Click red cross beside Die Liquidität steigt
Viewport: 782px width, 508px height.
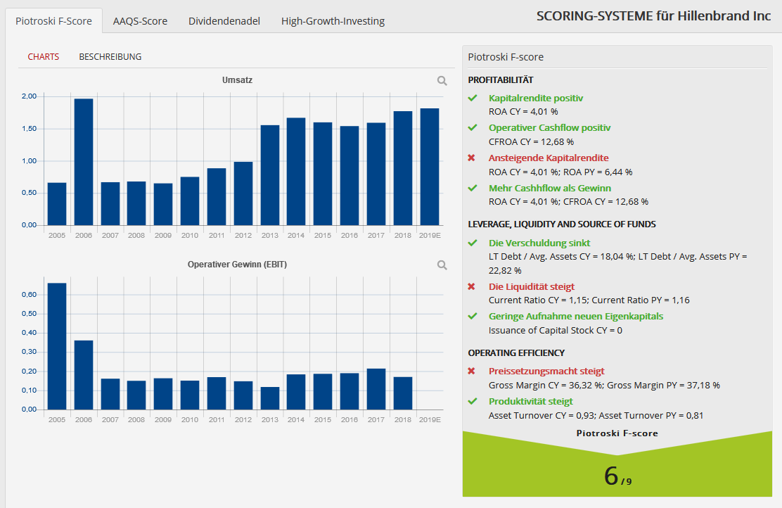point(472,287)
